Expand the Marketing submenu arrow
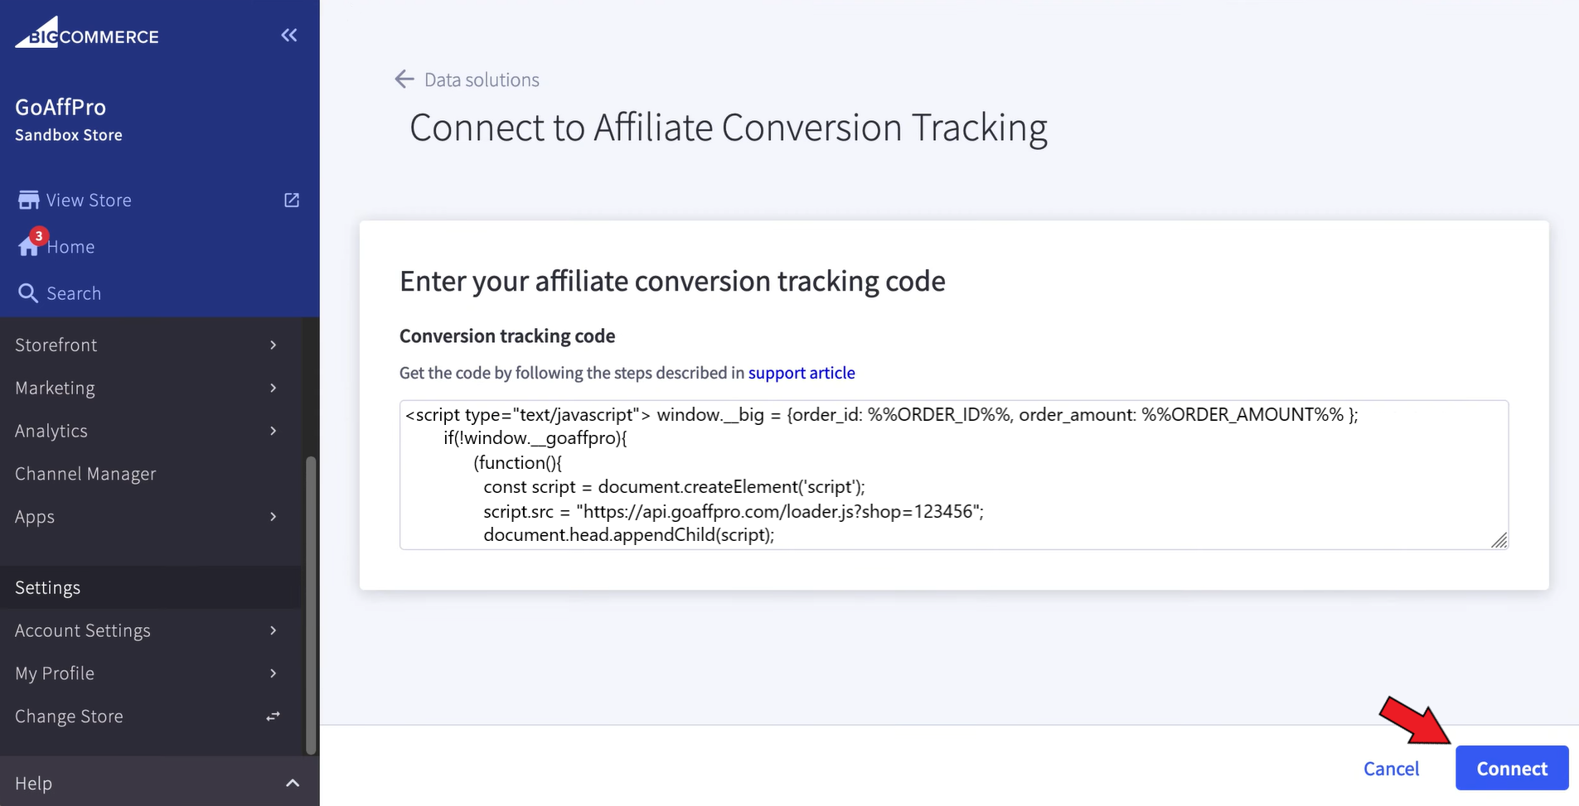The image size is (1579, 806). click(x=273, y=389)
